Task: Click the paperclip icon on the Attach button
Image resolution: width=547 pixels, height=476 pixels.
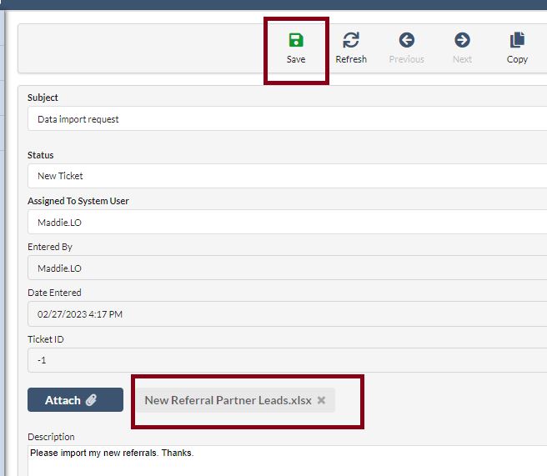Action: point(91,400)
